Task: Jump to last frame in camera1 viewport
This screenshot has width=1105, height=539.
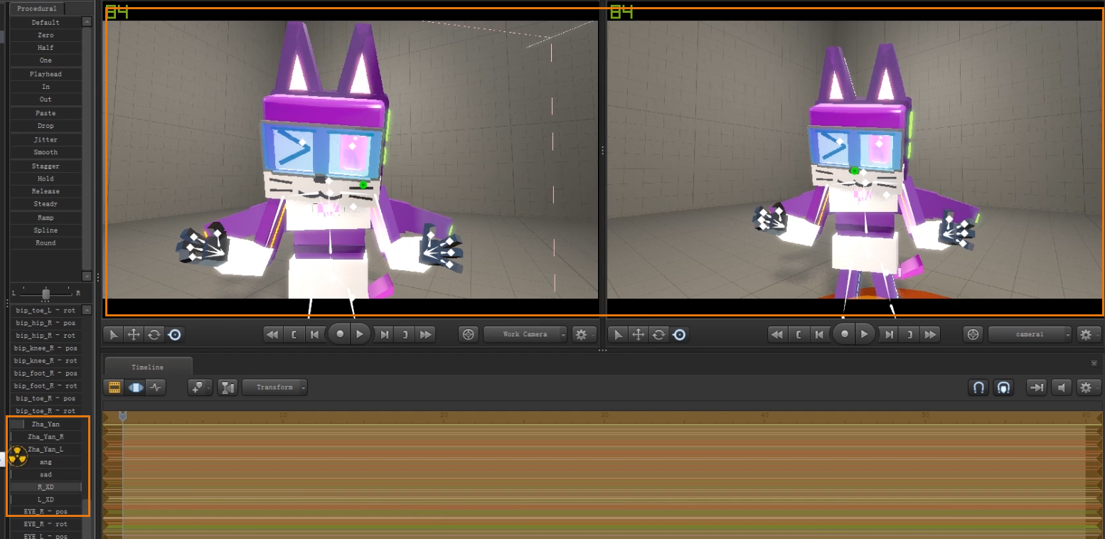Action: pyautogui.click(x=931, y=334)
